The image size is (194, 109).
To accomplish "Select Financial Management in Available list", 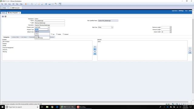I will click(8, 48).
